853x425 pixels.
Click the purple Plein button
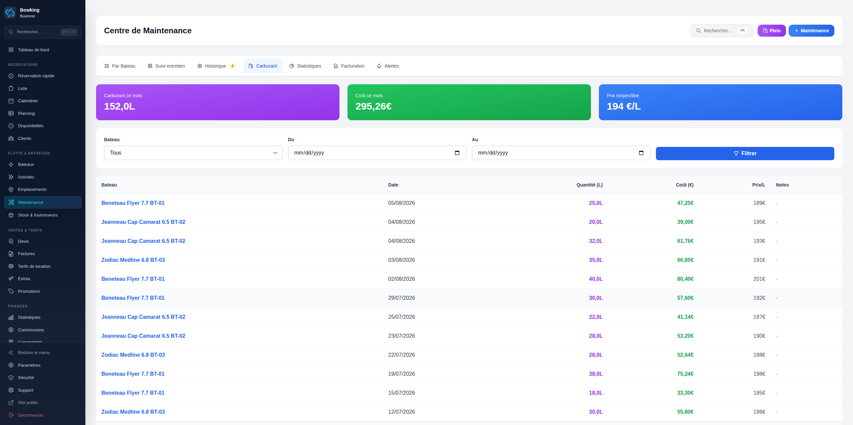click(x=772, y=31)
